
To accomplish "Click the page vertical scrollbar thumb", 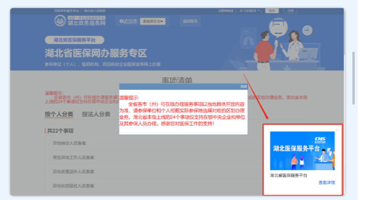I will click(x=353, y=78).
